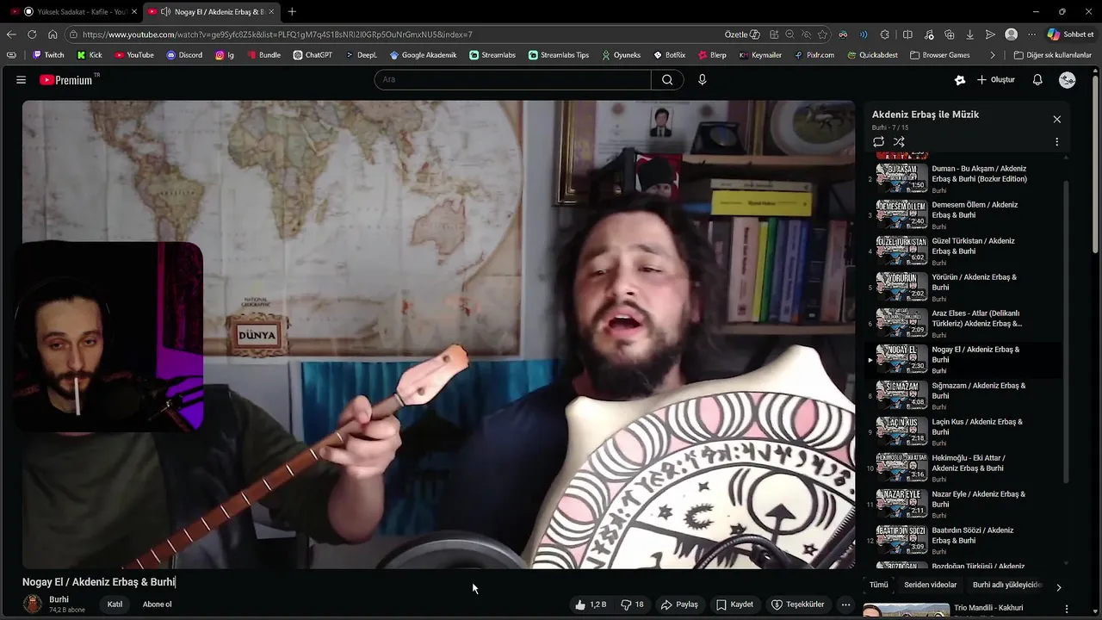Play Sığmazam playlist item

(x=963, y=395)
